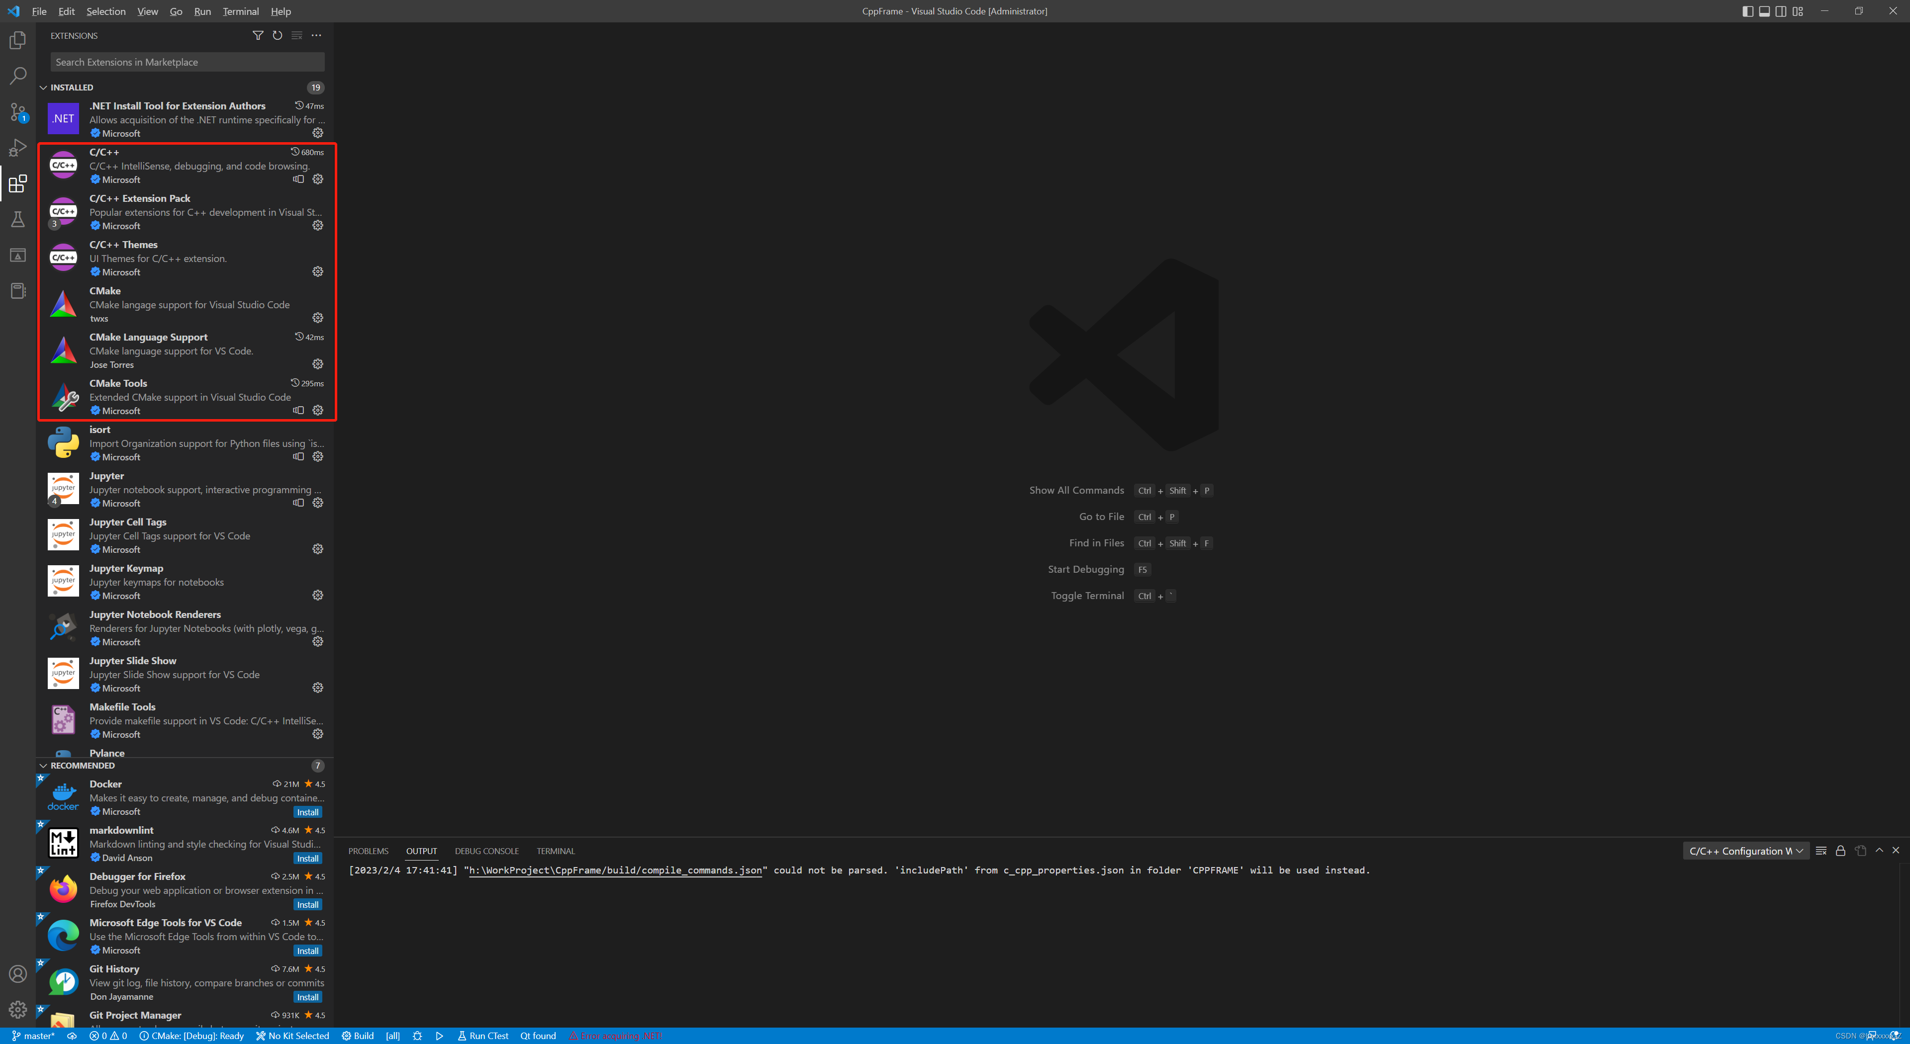Open the Source Control view
This screenshot has height=1044, width=1910.
(x=18, y=112)
